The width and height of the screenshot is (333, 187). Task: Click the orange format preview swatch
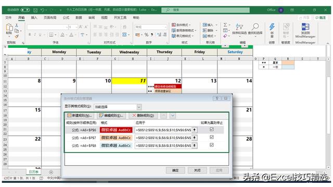point(116,138)
